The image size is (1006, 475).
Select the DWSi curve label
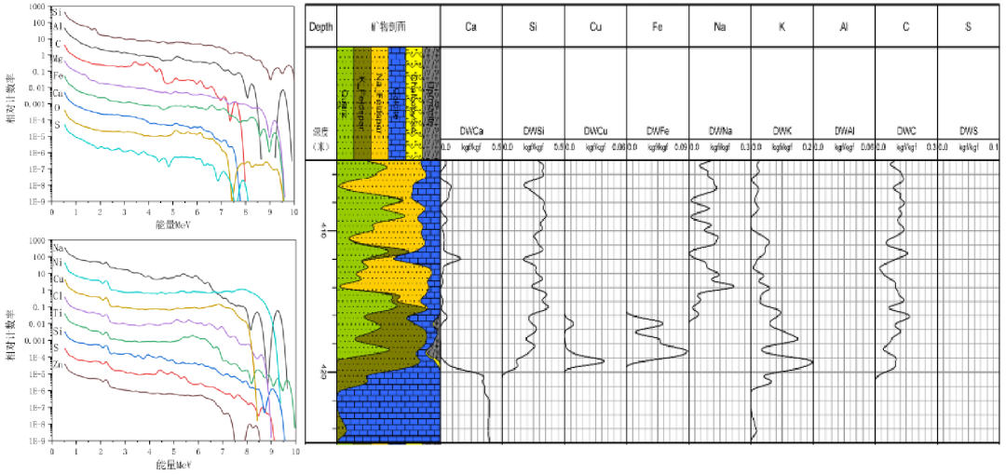(x=533, y=131)
